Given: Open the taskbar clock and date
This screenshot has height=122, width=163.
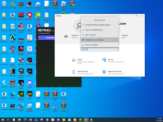Looking at the screenshot, I should click(x=159, y=120).
